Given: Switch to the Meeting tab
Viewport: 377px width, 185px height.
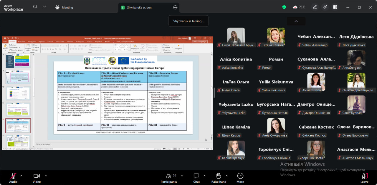Looking at the screenshot, I should [64, 7].
